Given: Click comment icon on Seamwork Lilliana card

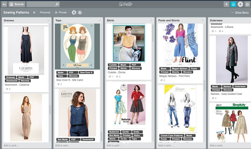Looking at the screenshot, I should [213, 31].
